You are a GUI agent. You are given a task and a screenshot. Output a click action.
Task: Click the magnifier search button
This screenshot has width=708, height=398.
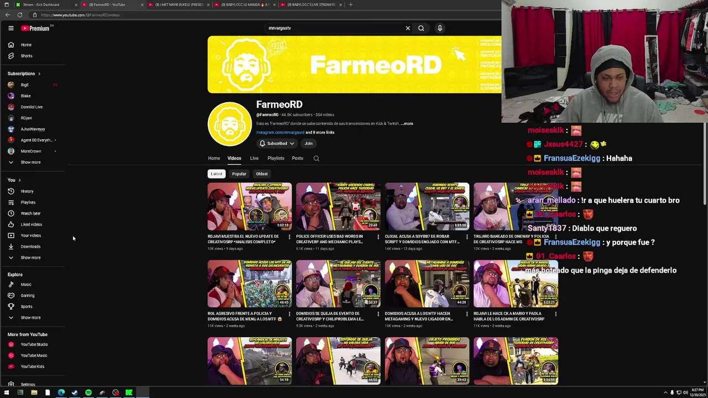pyautogui.click(x=421, y=28)
